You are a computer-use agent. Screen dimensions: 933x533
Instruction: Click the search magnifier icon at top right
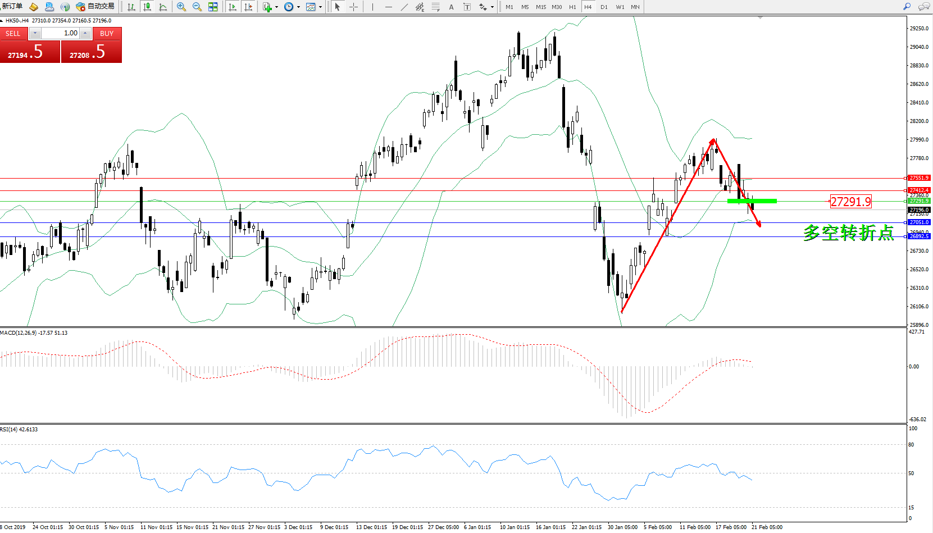click(x=907, y=7)
